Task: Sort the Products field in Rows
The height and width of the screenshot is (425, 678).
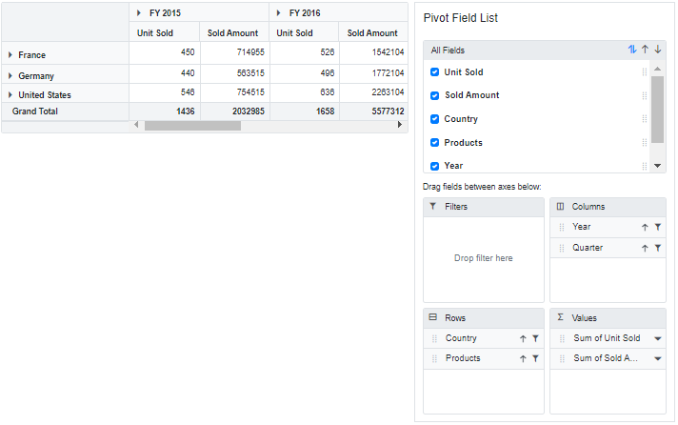Action: tap(523, 359)
